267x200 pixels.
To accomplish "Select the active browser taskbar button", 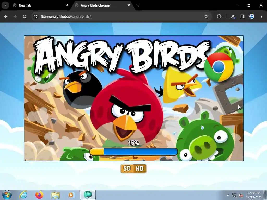I will [88, 195].
